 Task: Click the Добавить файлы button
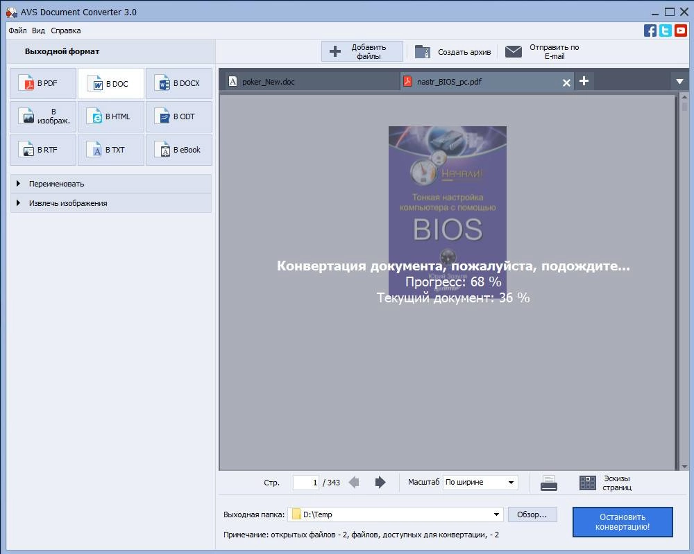tap(362, 51)
